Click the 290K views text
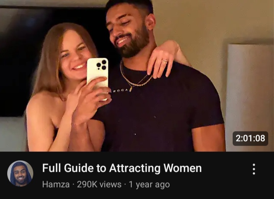 tap(99, 184)
